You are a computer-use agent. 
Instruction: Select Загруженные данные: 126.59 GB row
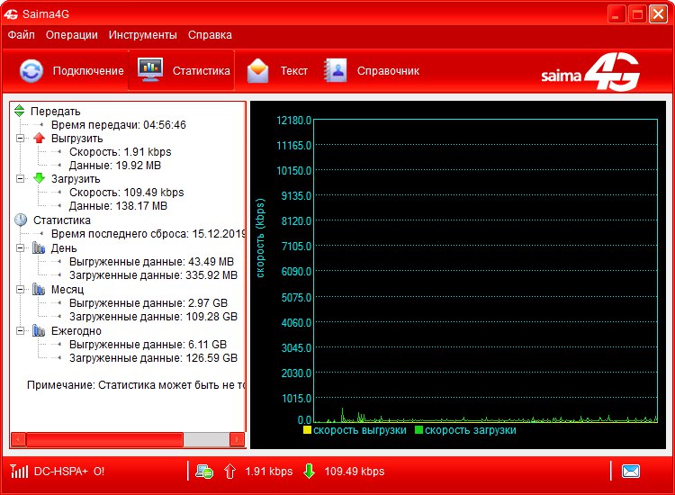[153, 357]
